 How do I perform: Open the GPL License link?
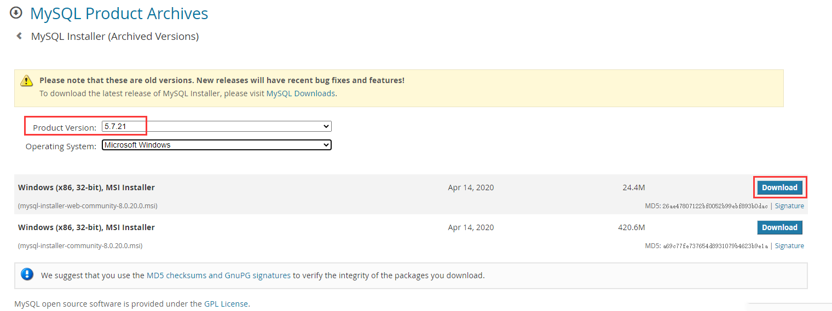tap(226, 303)
